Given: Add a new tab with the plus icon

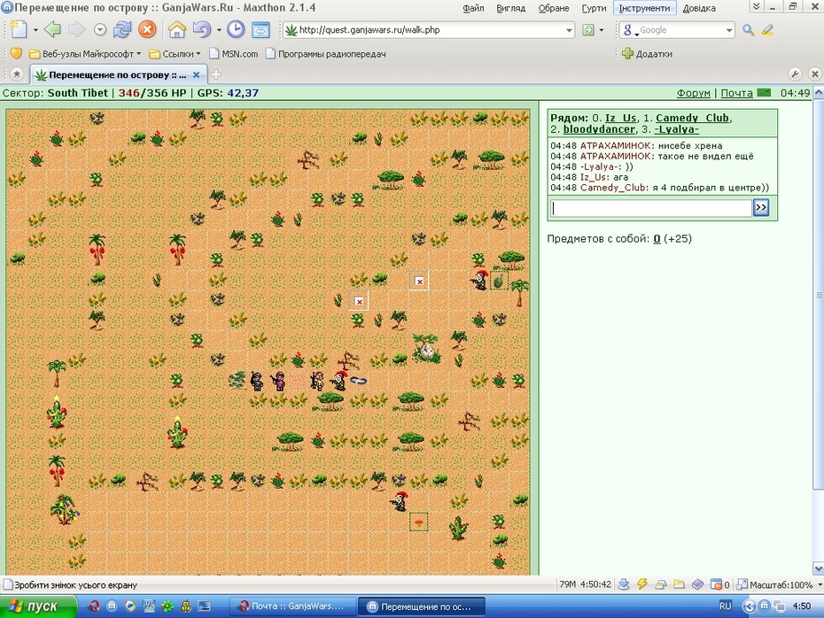Looking at the screenshot, I should pyautogui.click(x=216, y=75).
